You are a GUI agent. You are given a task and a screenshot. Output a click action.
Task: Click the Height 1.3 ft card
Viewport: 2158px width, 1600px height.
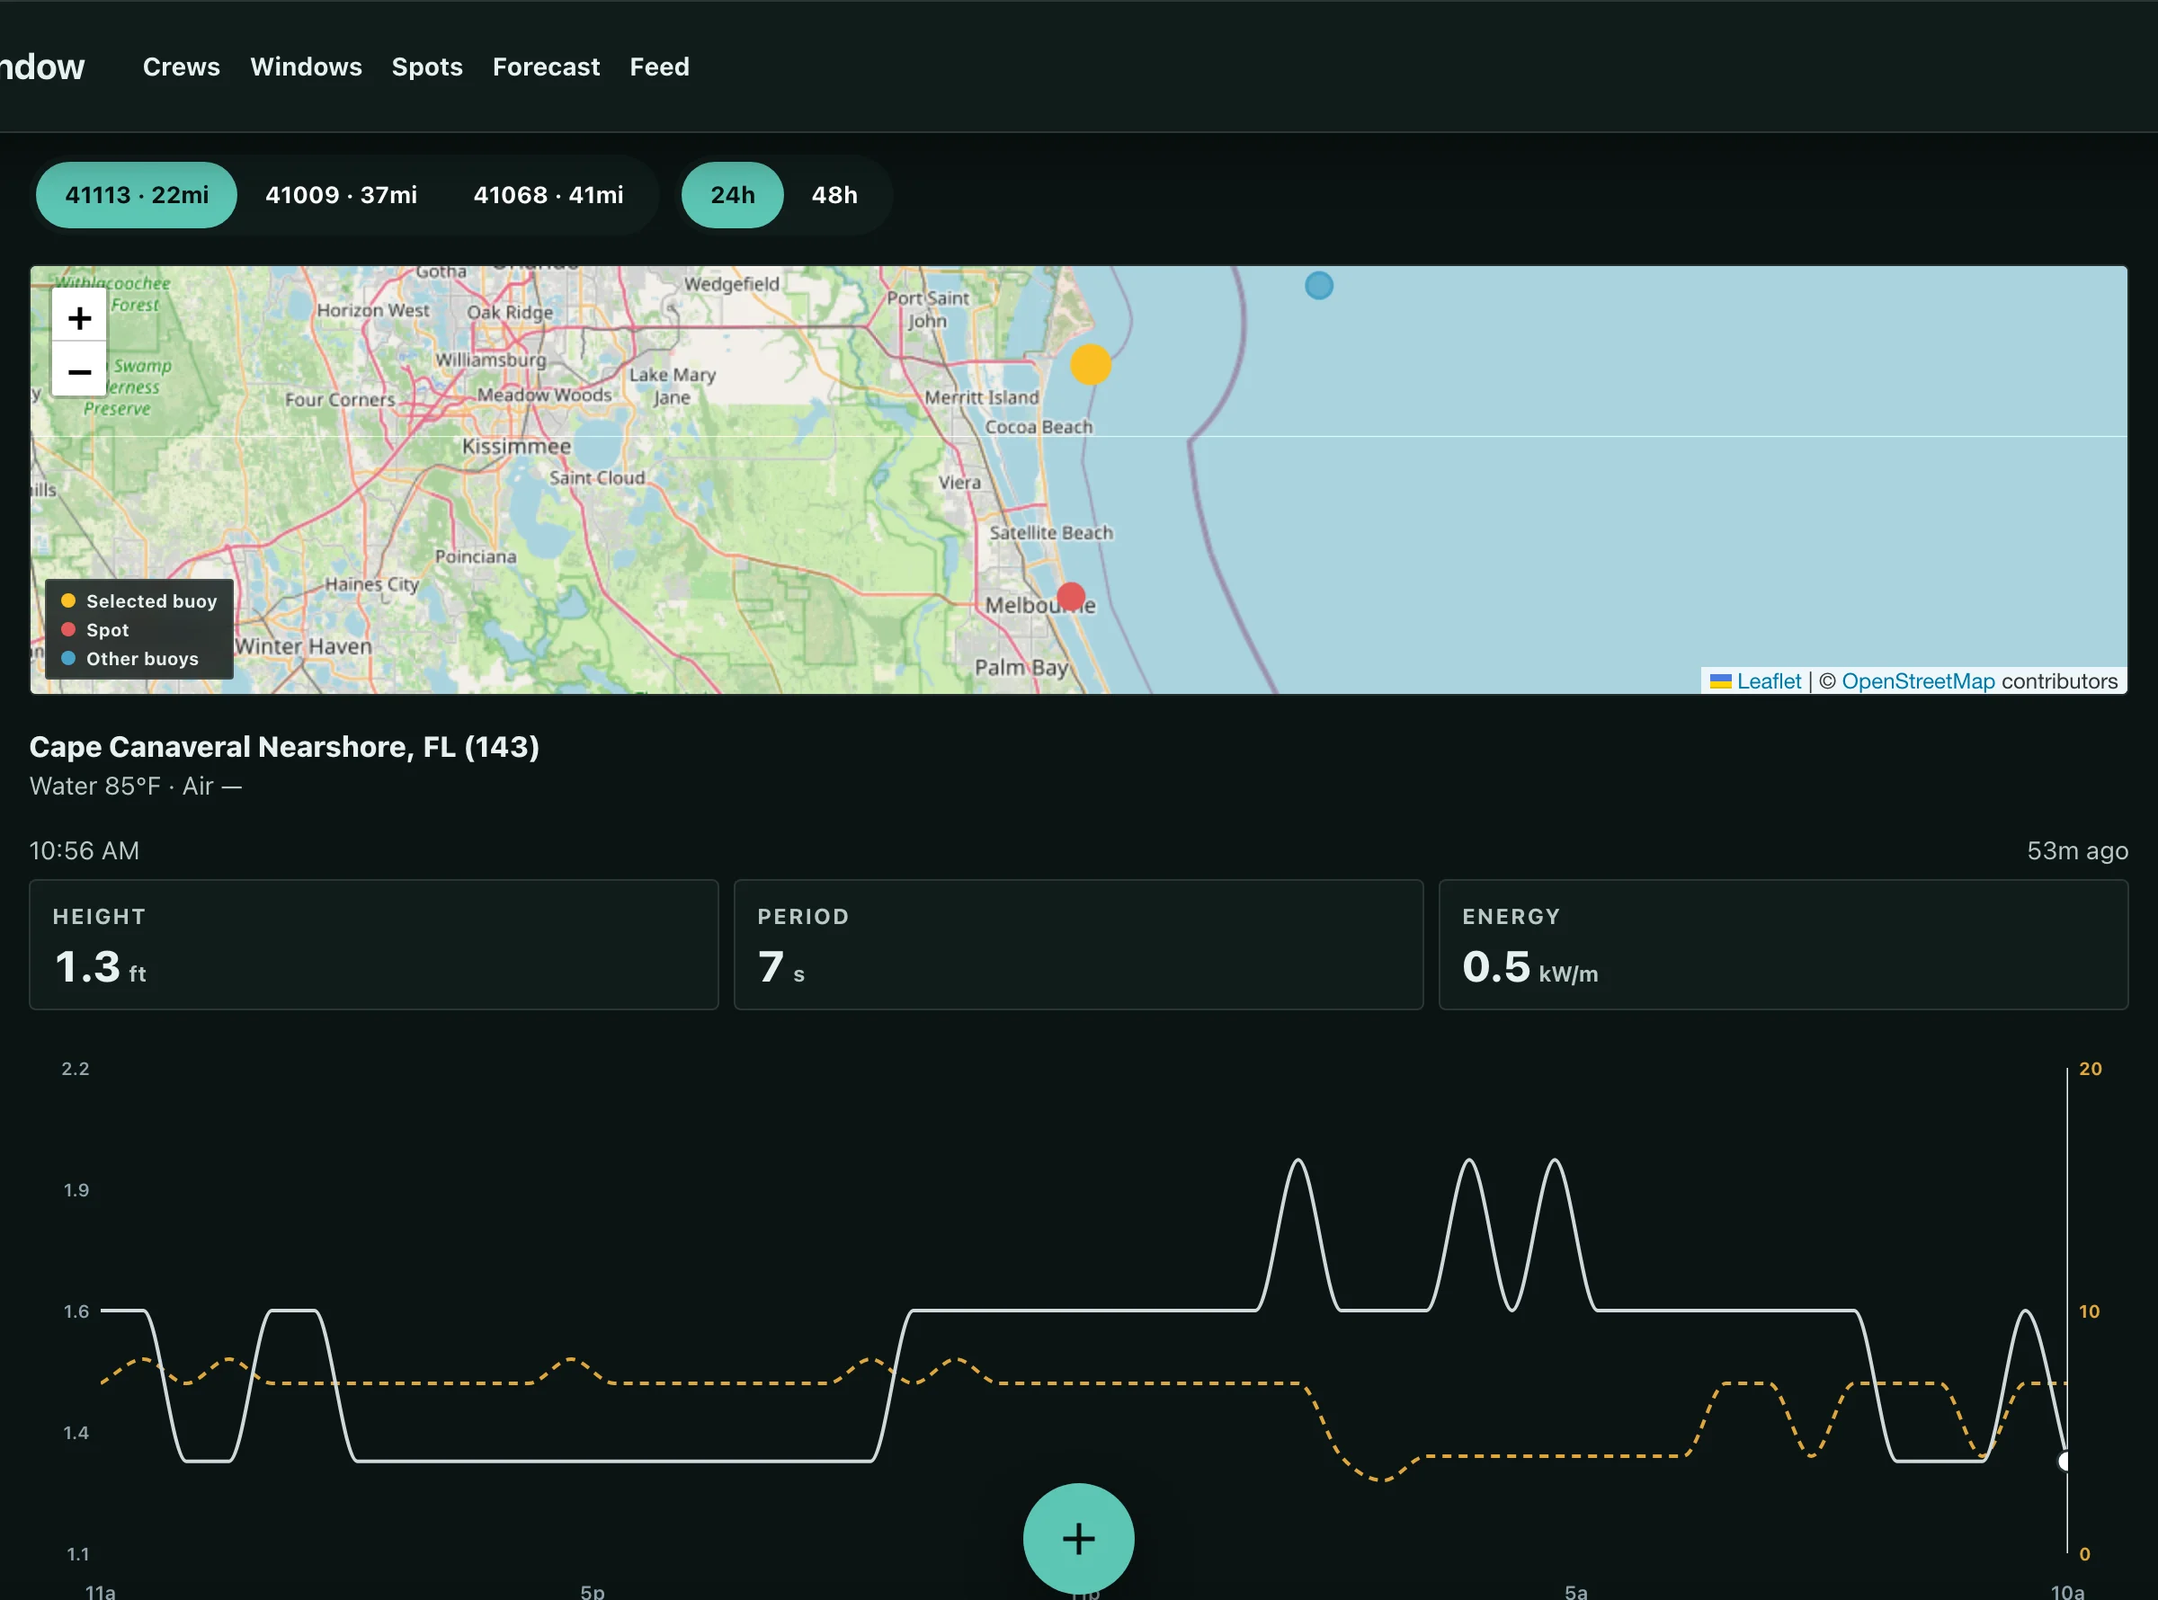pyautogui.click(x=374, y=945)
